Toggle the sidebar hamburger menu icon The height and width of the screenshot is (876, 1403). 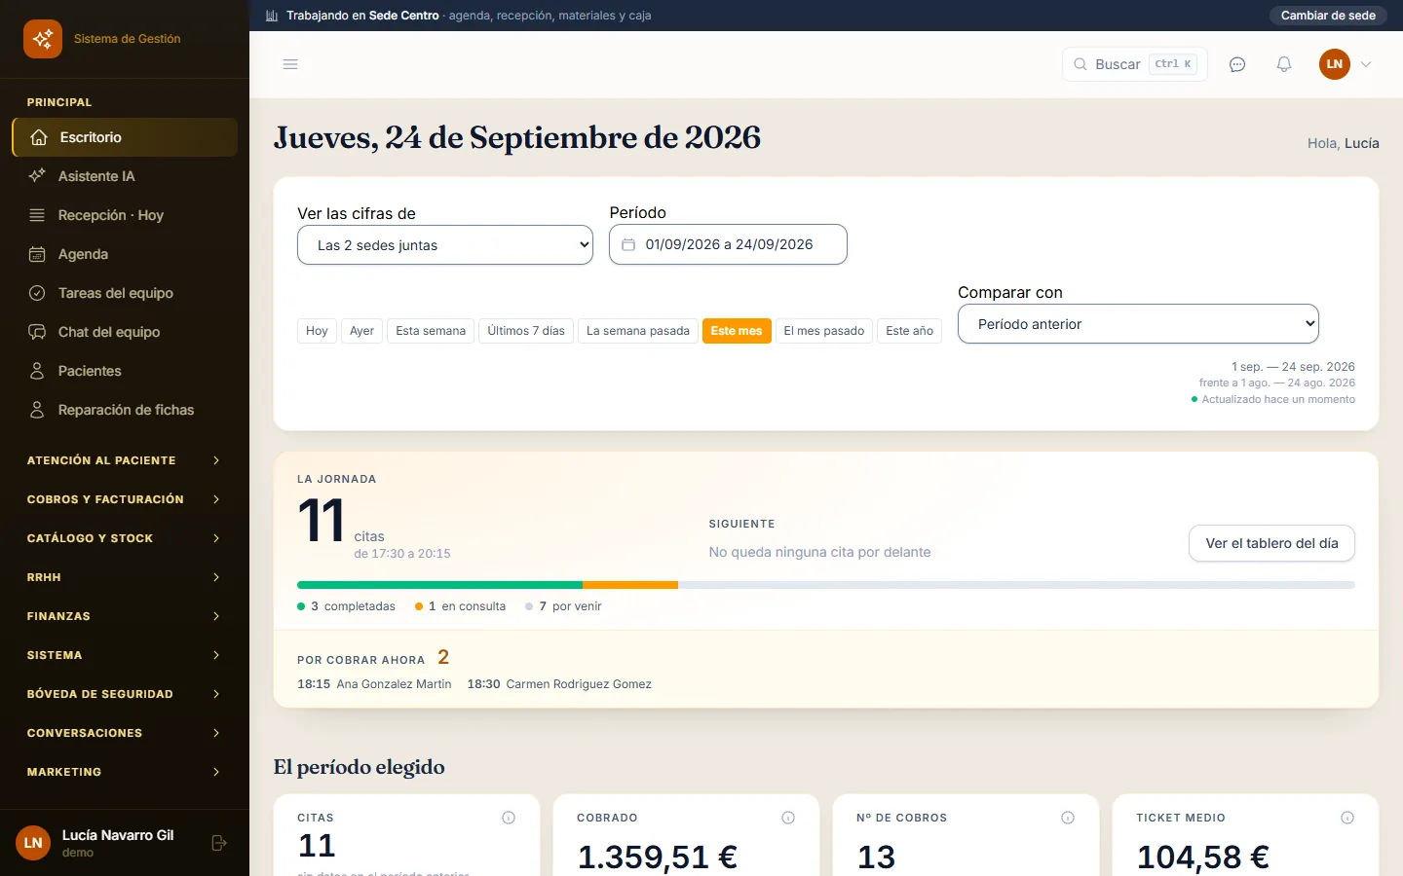click(x=290, y=64)
